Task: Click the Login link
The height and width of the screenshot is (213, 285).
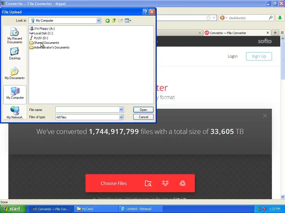Action: click(232, 56)
